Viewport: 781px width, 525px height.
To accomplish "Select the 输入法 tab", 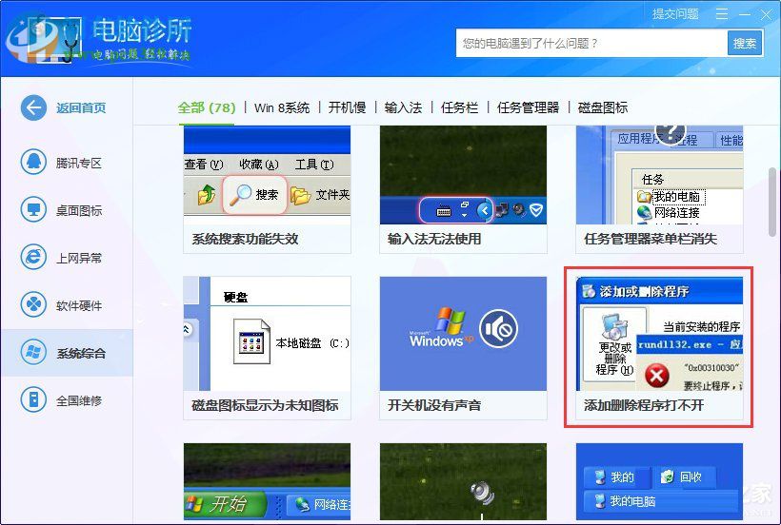I will point(404,107).
